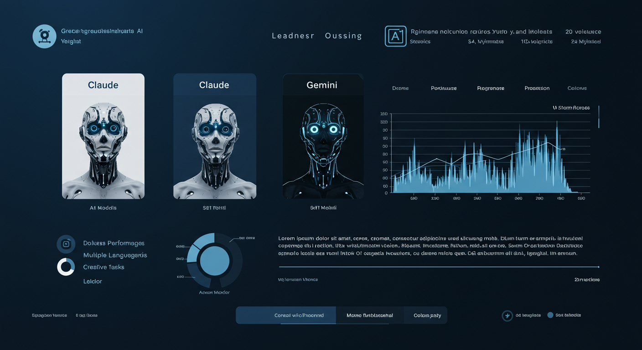Click the horizontal arrow slider line under the paragraph
Image resolution: width=642 pixels, height=350 pixels.
(x=439, y=267)
